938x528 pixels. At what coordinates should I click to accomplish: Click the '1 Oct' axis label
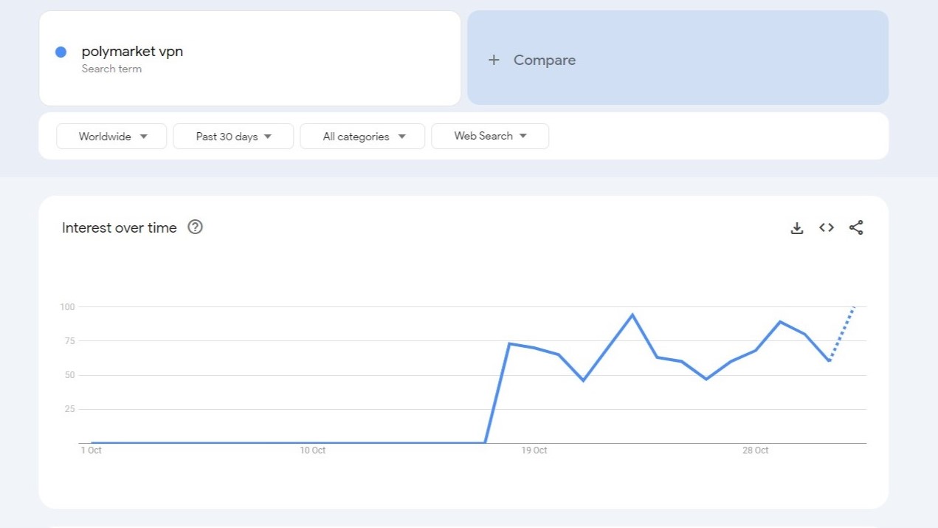tap(91, 450)
